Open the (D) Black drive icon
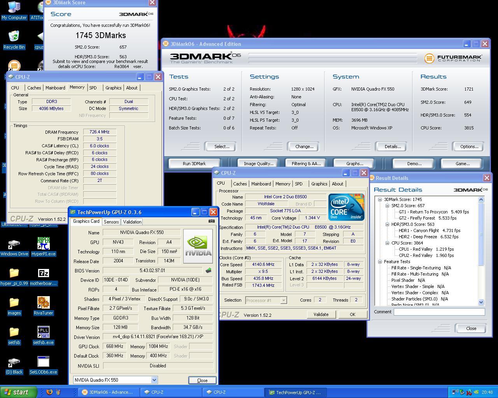The image size is (498, 398). pos(14,365)
